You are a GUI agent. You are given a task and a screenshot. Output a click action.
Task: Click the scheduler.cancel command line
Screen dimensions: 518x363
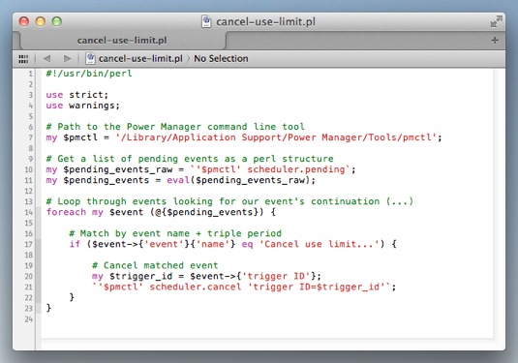click(x=244, y=287)
